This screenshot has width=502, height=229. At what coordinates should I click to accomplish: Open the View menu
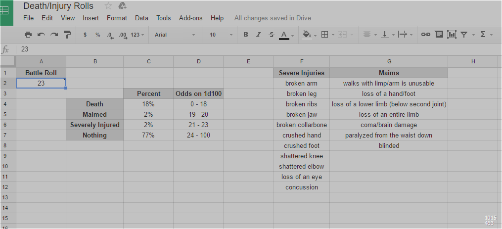(68, 18)
